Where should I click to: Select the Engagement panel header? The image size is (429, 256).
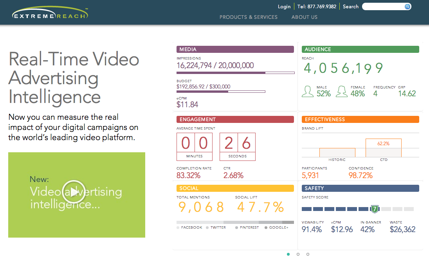coord(235,119)
